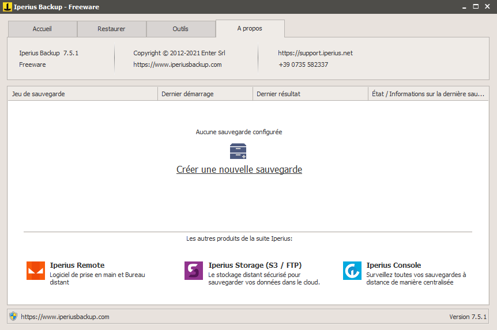The height and width of the screenshot is (330, 497).
Task: Open the Iperius Remote orange icon
Action: [x=36, y=271]
